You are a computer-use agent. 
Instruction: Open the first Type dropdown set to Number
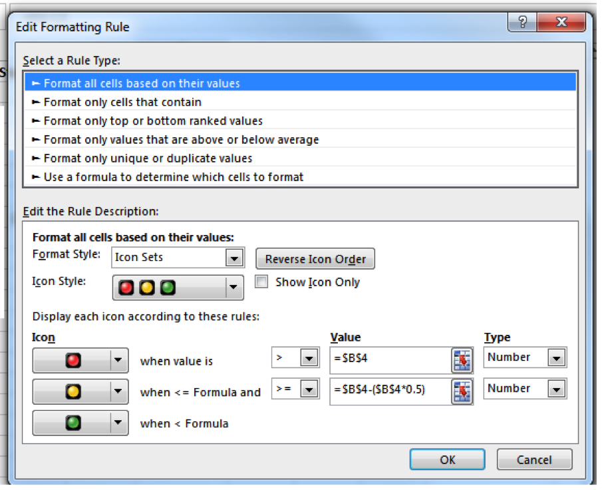click(557, 358)
